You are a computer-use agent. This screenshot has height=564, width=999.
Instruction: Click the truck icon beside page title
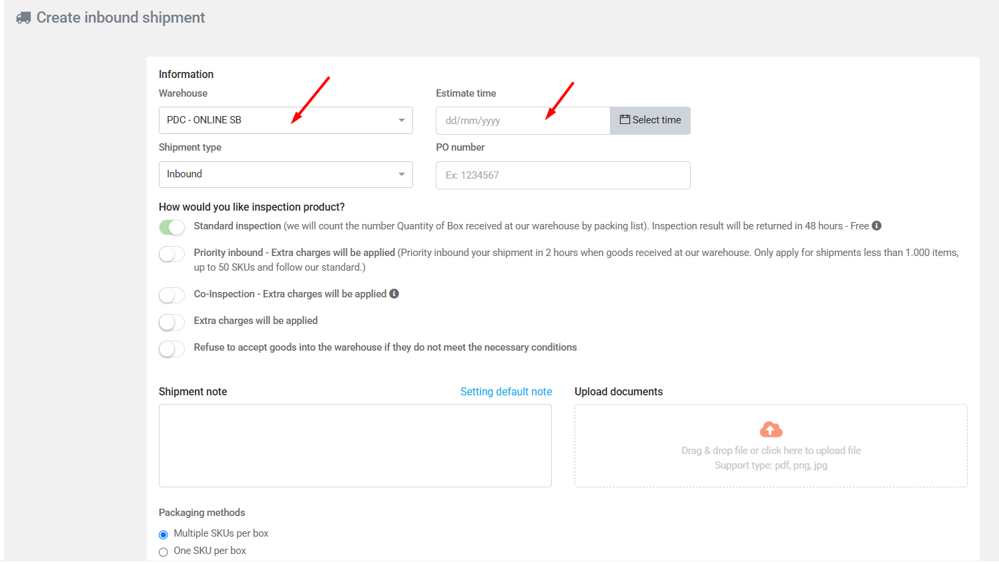coord(23,18)
